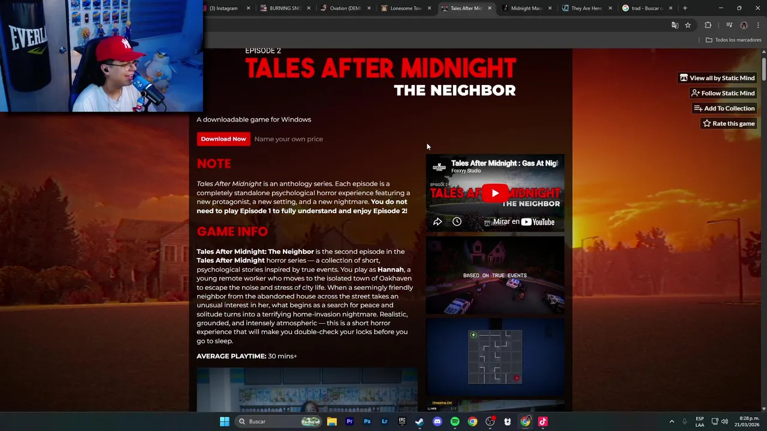767x431 pixels.
Task: Open the pink TikTok-style app icon
Action: click(x=543, y=421)
